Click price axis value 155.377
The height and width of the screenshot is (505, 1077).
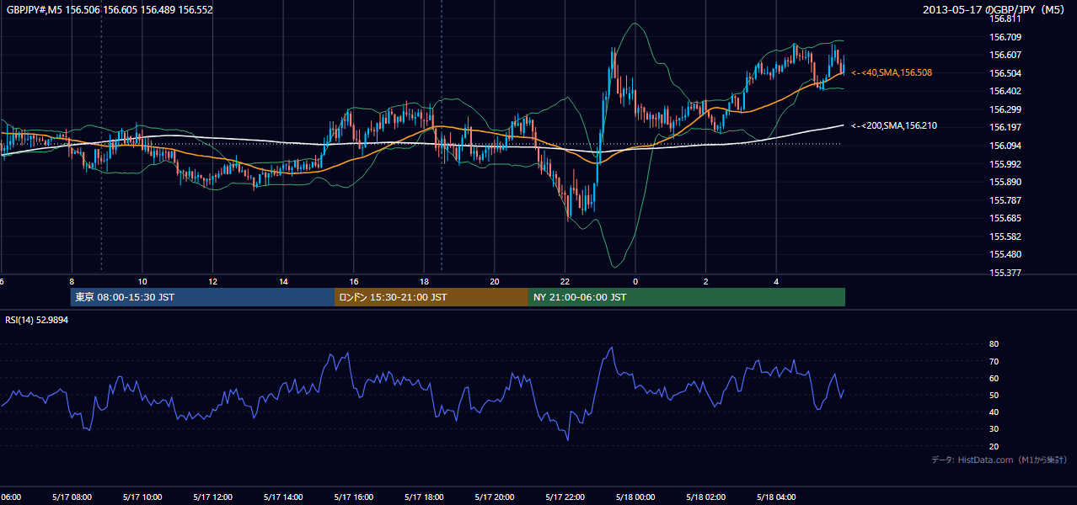click(x=1005, y=273)
